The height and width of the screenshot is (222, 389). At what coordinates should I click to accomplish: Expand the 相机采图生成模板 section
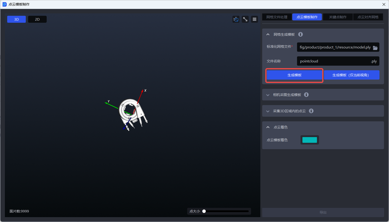coord(268,95)
